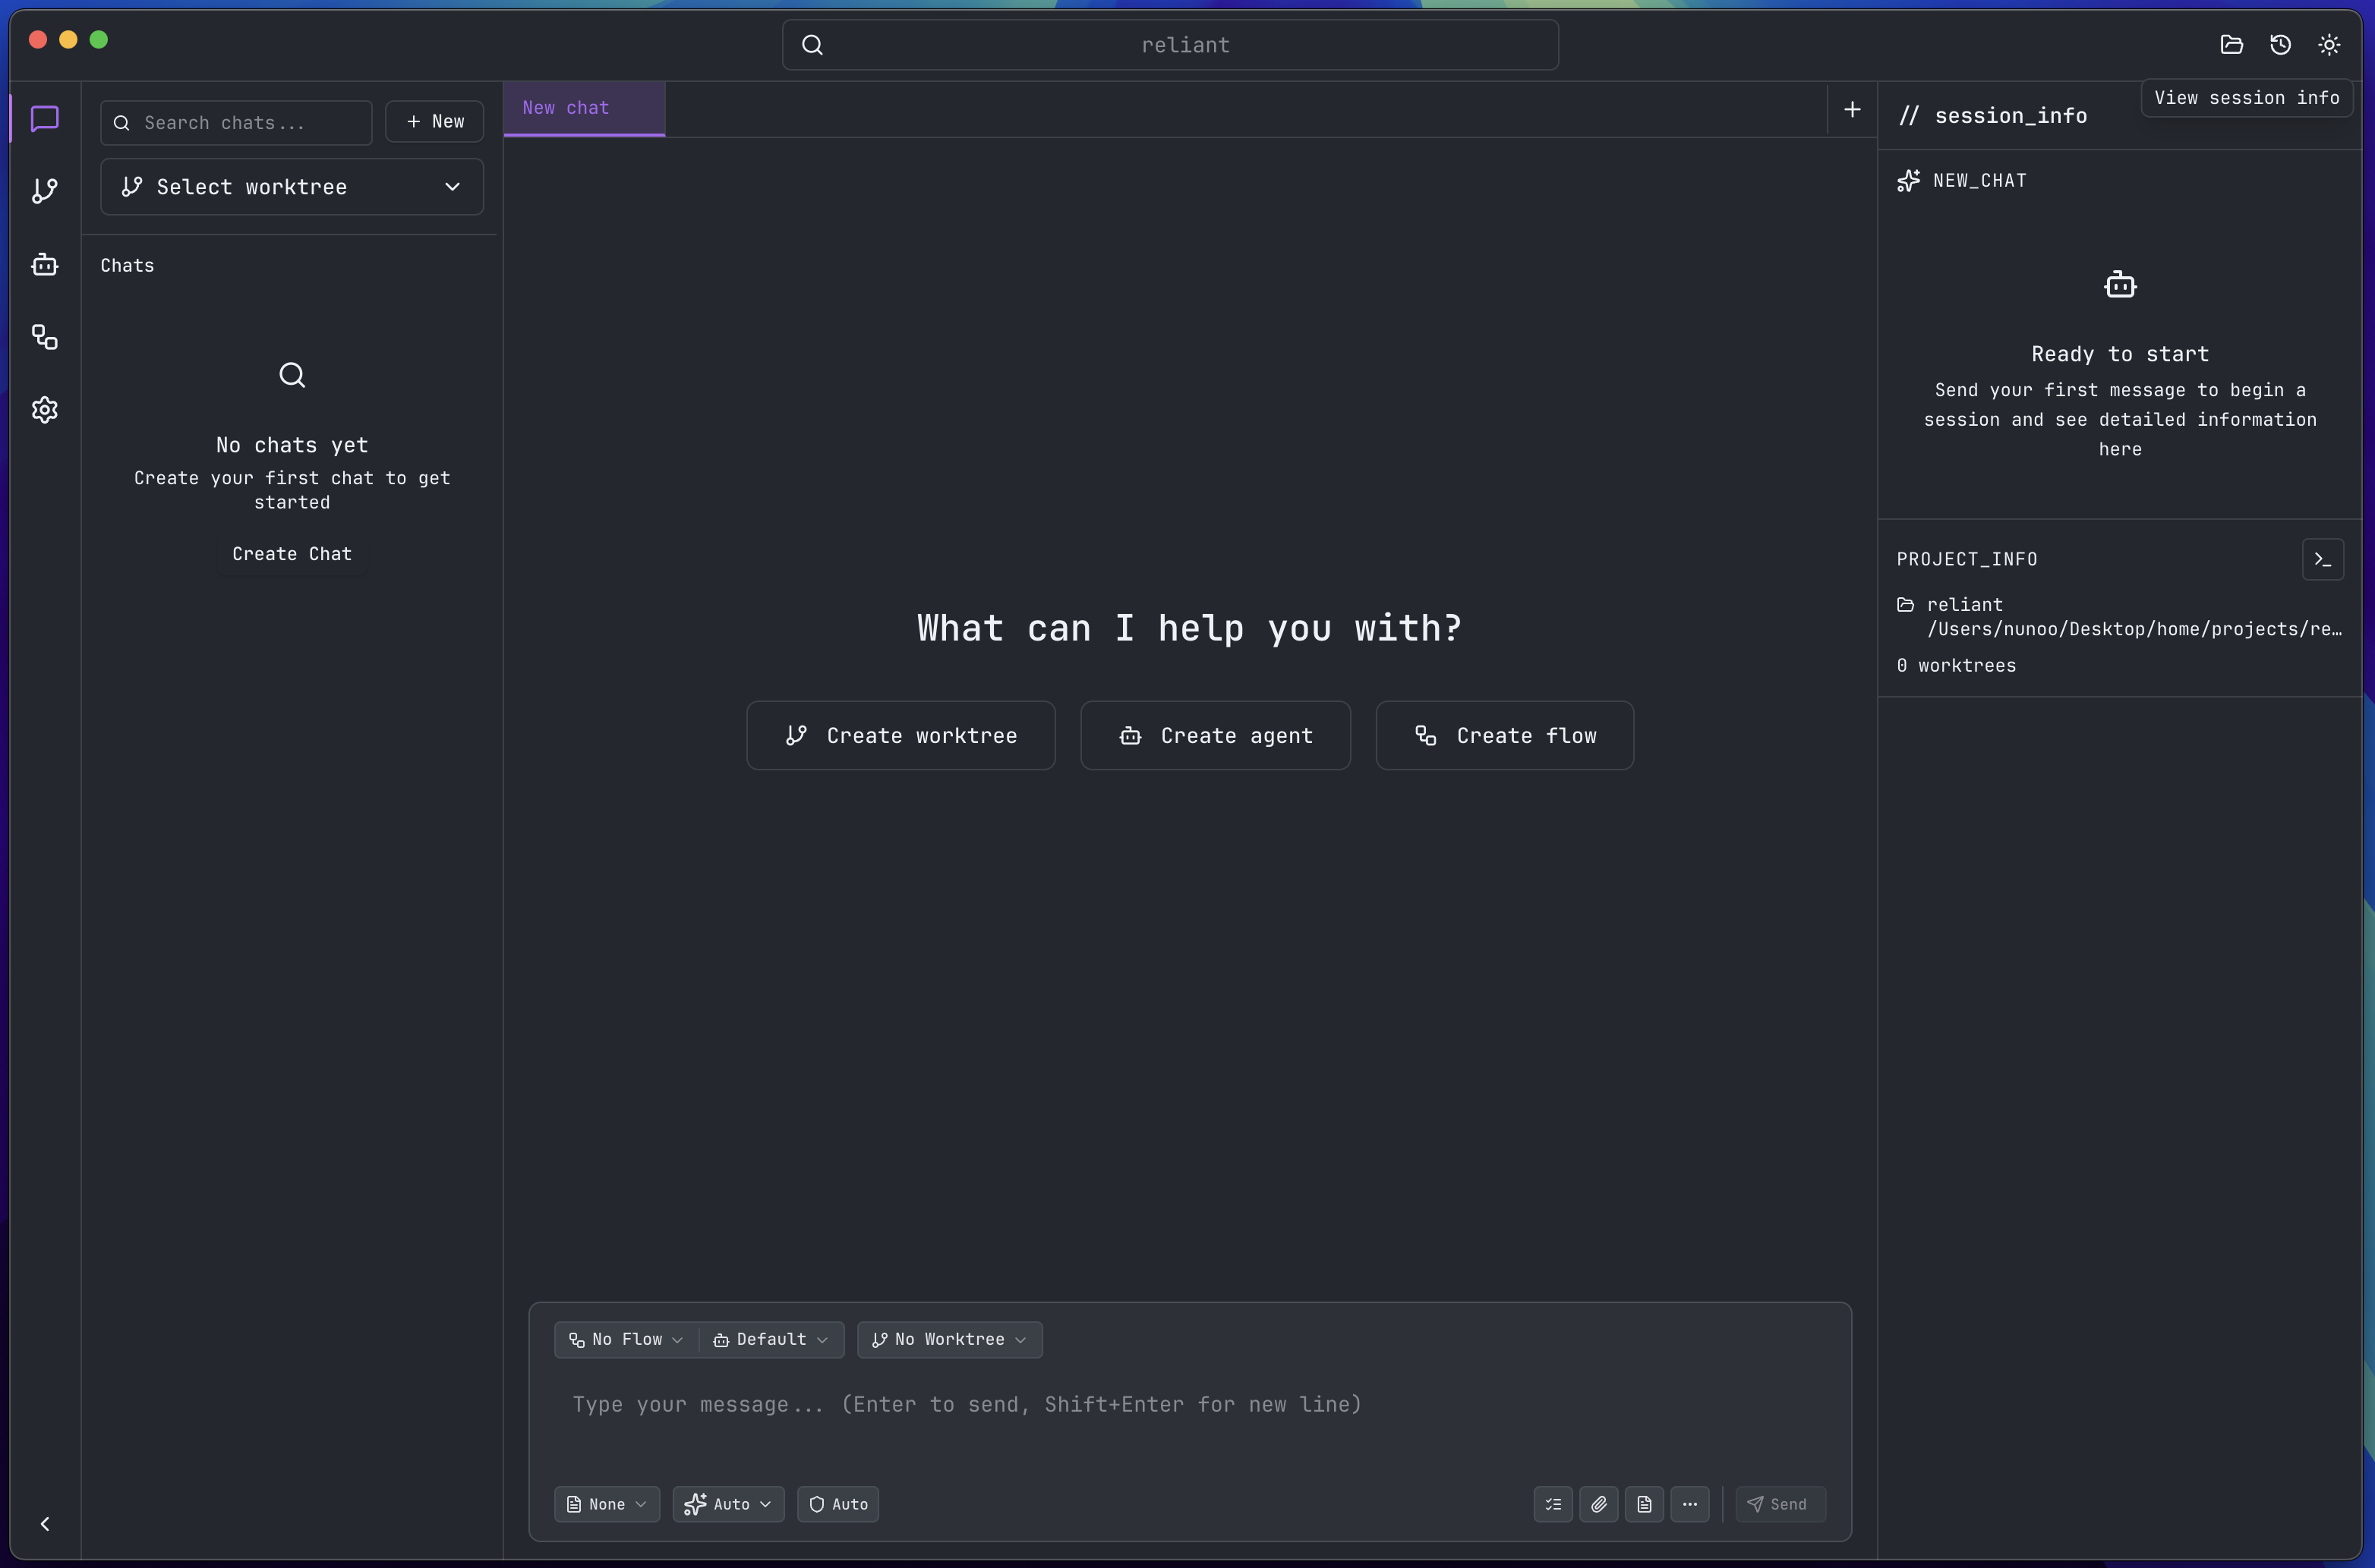2375x1568 pixels.
Task: Select the Flows icon in the sidebar
Action: click(x=44, y=337)
